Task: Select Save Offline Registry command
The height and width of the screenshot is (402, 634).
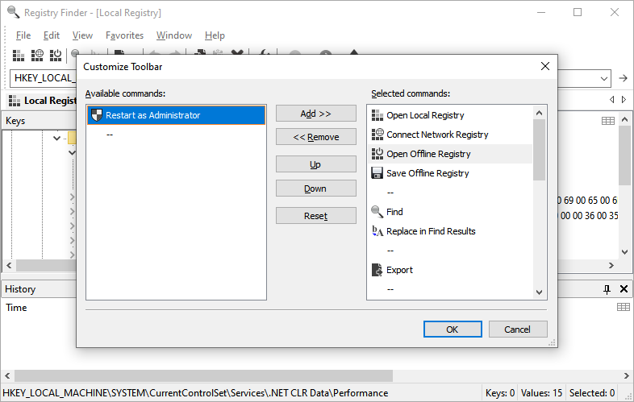Action: 450,173
